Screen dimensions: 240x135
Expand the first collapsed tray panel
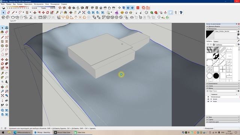[x=222, y=26]
